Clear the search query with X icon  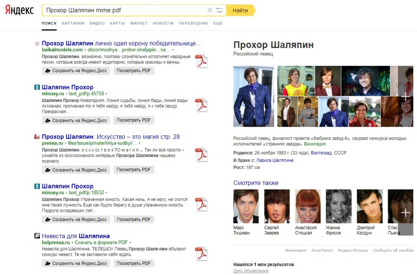pyautogui.click(x=210, y=10)
